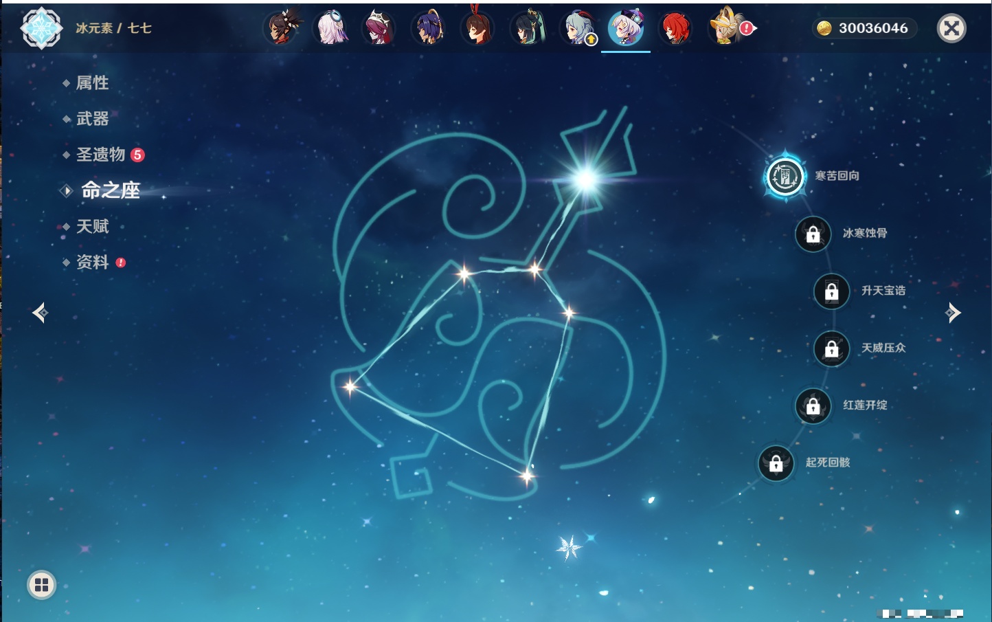Image resolution: width=992 pixels, height=622 pixels.
Task: Open the activated 寒苦回向 constellation node
Action: [x=785, y=177]
